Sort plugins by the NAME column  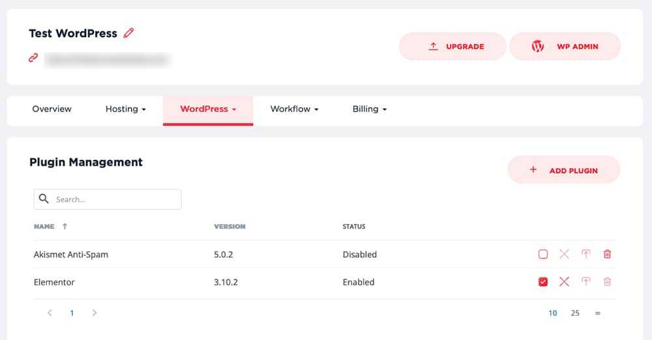44,226
